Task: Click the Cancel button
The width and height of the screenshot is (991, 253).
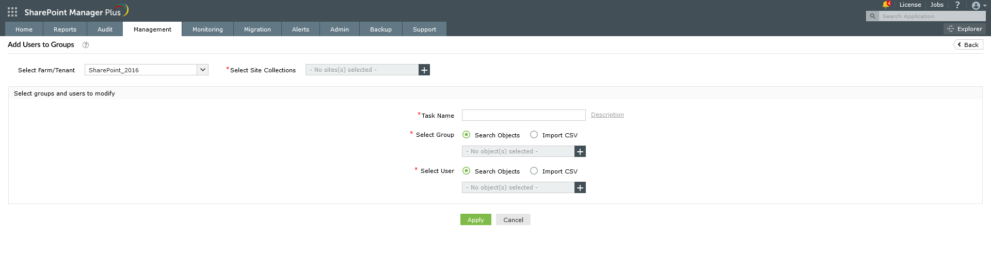Action: tap(513, 219)
